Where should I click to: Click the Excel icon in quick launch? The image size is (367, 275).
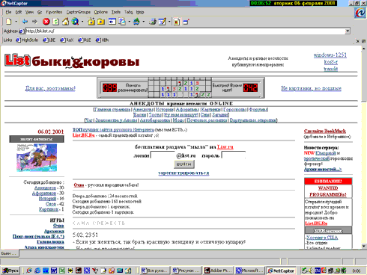click(x=62, y=271)
